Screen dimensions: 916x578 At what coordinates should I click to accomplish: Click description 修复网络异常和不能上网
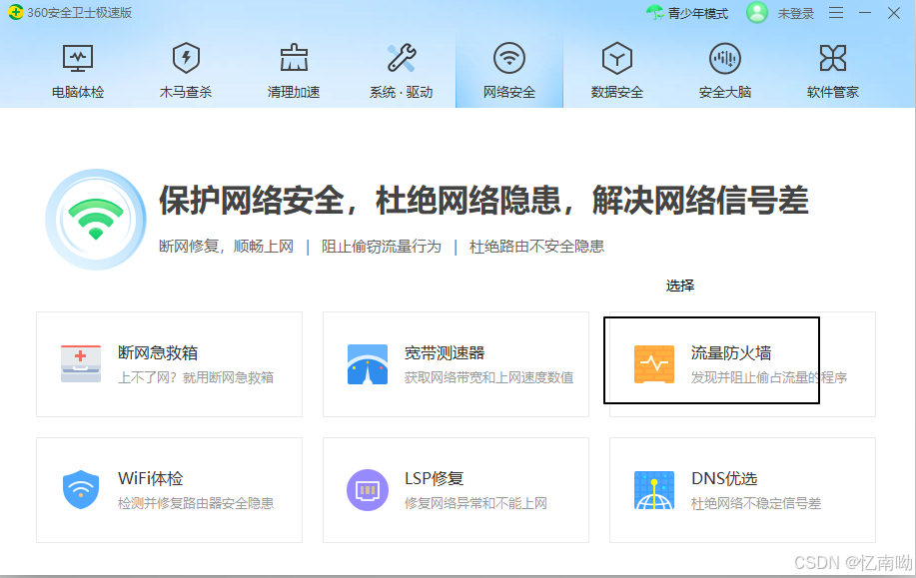pos(475,503)
